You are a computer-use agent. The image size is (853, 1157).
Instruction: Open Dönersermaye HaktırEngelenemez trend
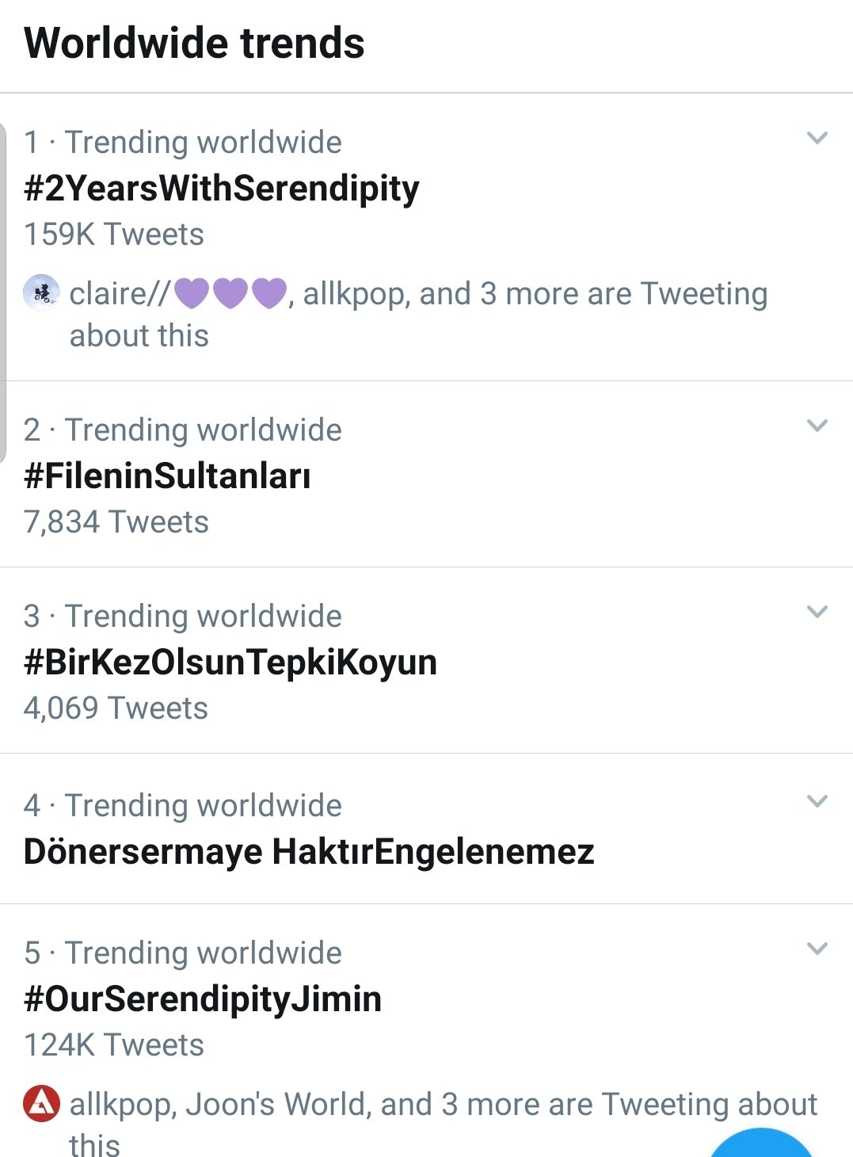pyautogui.click(x=309, y=852)
